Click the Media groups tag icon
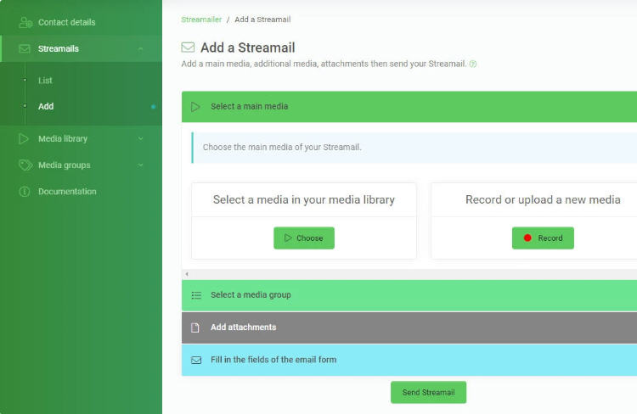This screenshot has height=414, width=637. coord(25,165)
